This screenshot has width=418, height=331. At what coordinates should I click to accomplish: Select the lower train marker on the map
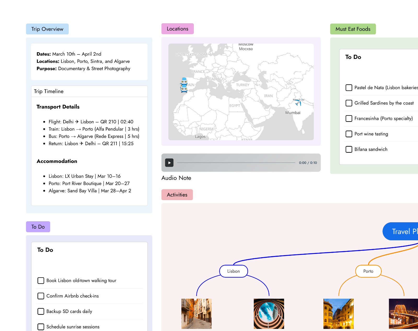[184, 89]
